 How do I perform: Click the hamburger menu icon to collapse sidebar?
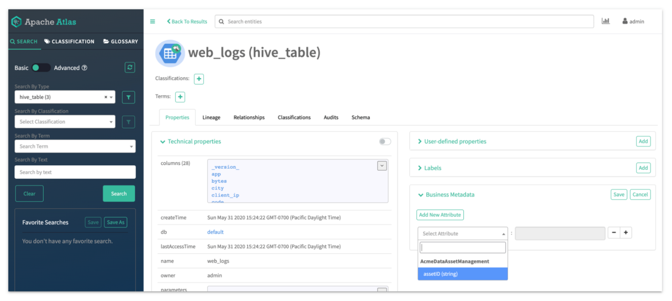point(153,22)
